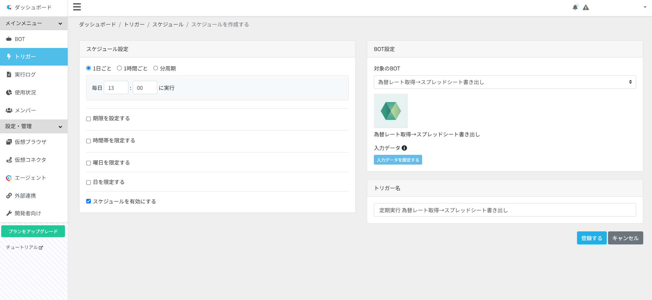Open notifications with the bell icon
Viewport: 652px width, 300px height.
pyautogui.click(x=575, y=7)
